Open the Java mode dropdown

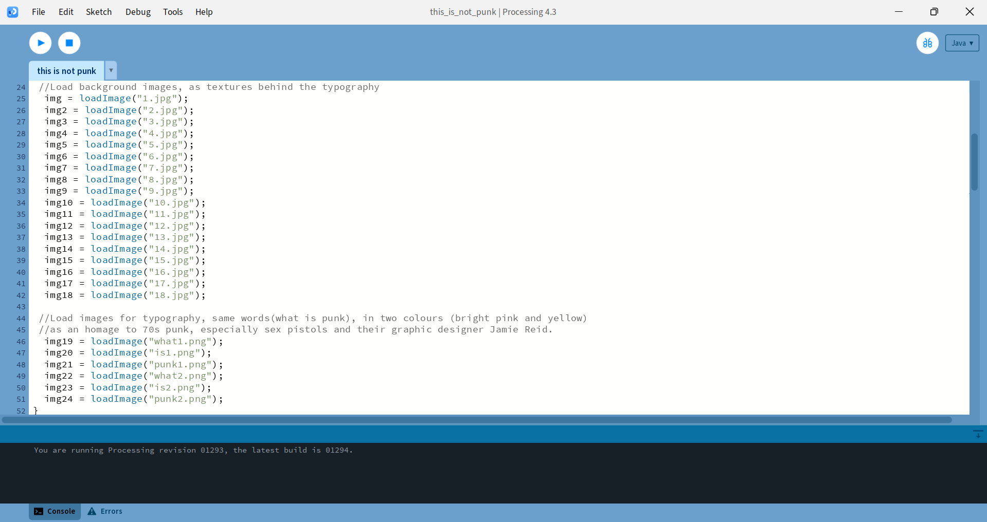tap(962, 43)
